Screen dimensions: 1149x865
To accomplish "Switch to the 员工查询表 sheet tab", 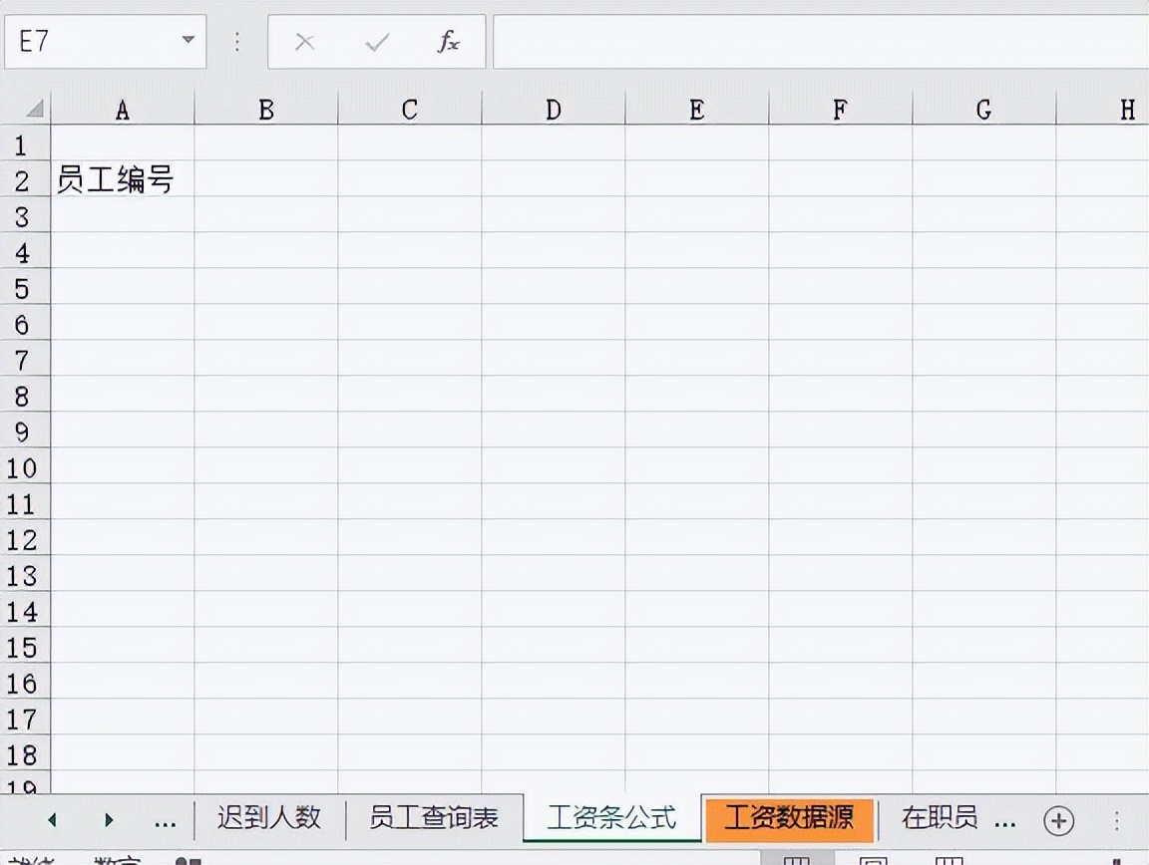I will [434, 817].
